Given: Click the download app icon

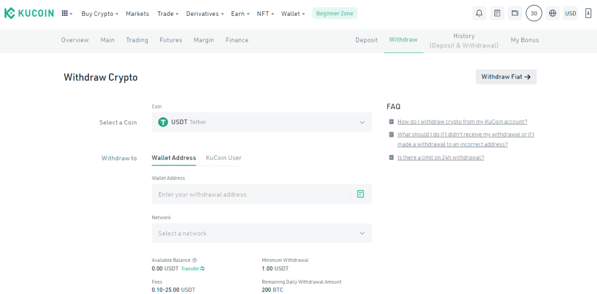Looking at the screenshot, I should pyautogui.click(x=588, y=13).
